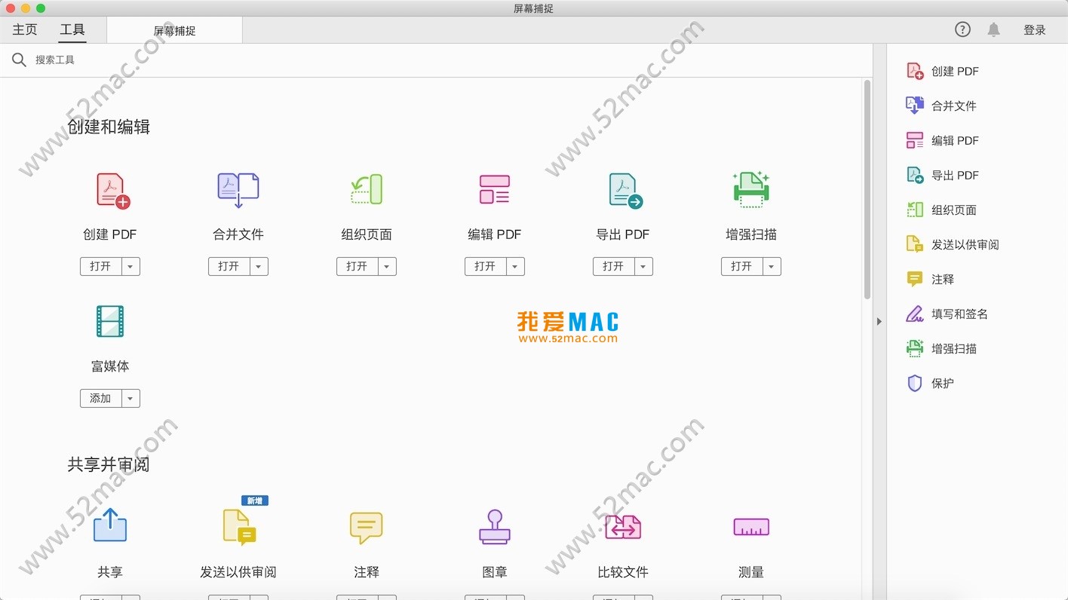The height and width of the screenshot is (600, 1068).
Task: Click the 图章 label text
Action: [x=495, y=572]
